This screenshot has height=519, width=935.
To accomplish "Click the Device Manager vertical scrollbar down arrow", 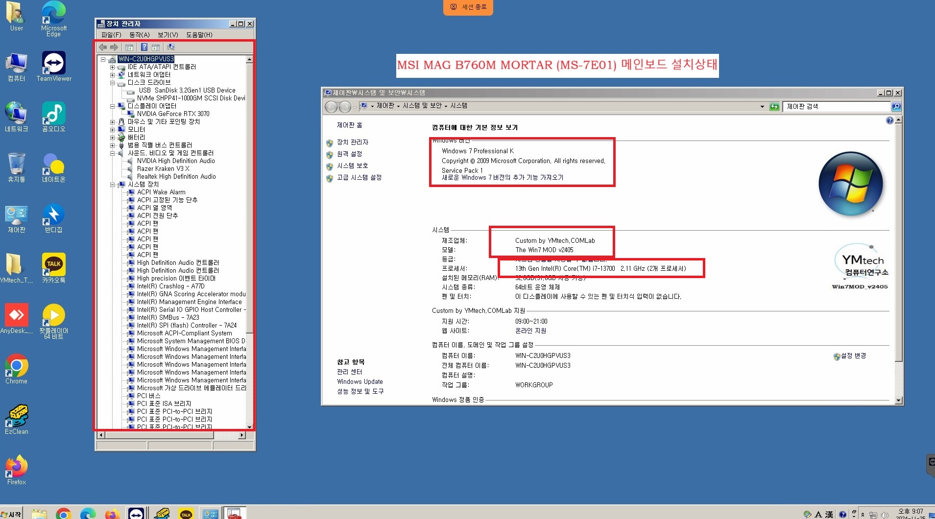I will coord(249,427).
